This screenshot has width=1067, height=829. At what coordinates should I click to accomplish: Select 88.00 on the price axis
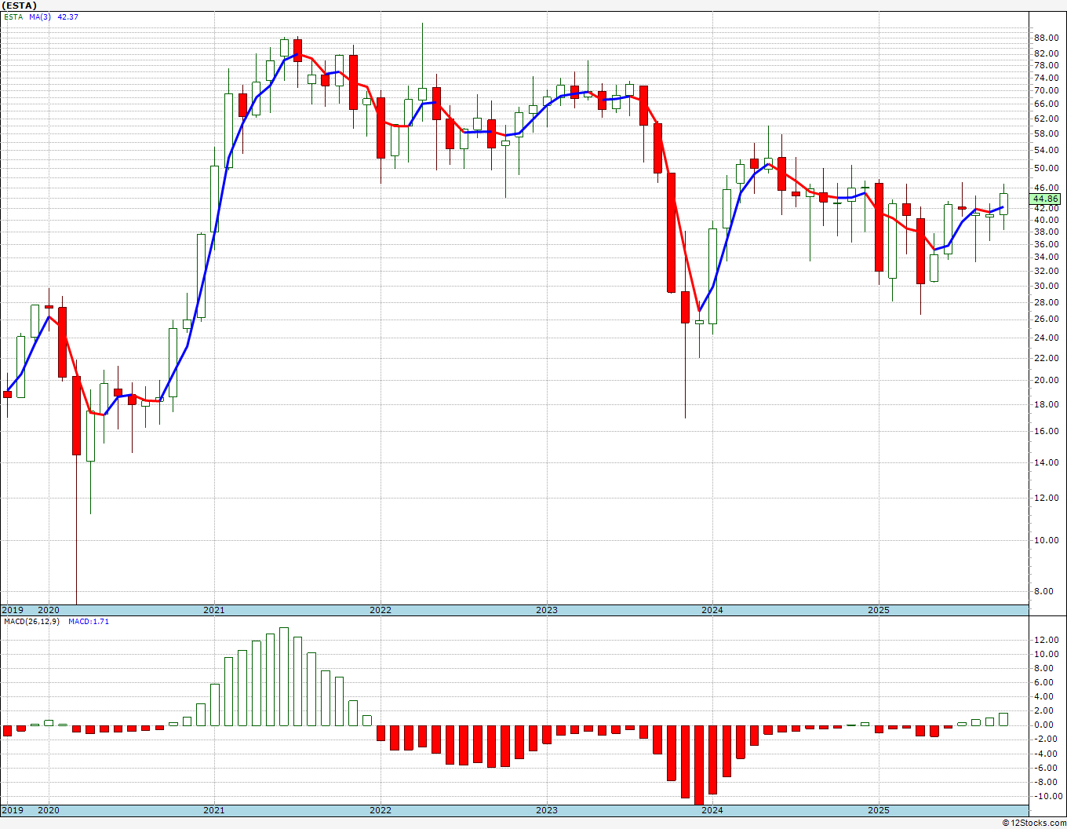tap(1047, 38)
